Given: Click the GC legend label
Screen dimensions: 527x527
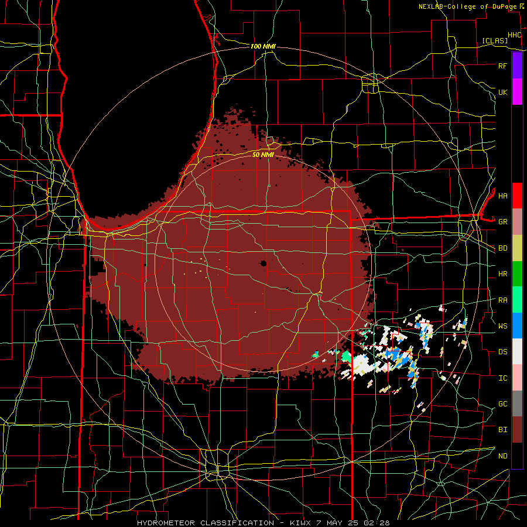Looking at the screenshot, I should click(x=502, y=404).
